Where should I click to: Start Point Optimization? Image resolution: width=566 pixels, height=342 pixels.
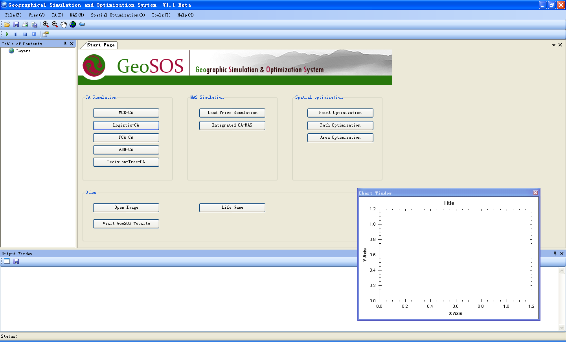pyautogui.click(x=340, y=113)
